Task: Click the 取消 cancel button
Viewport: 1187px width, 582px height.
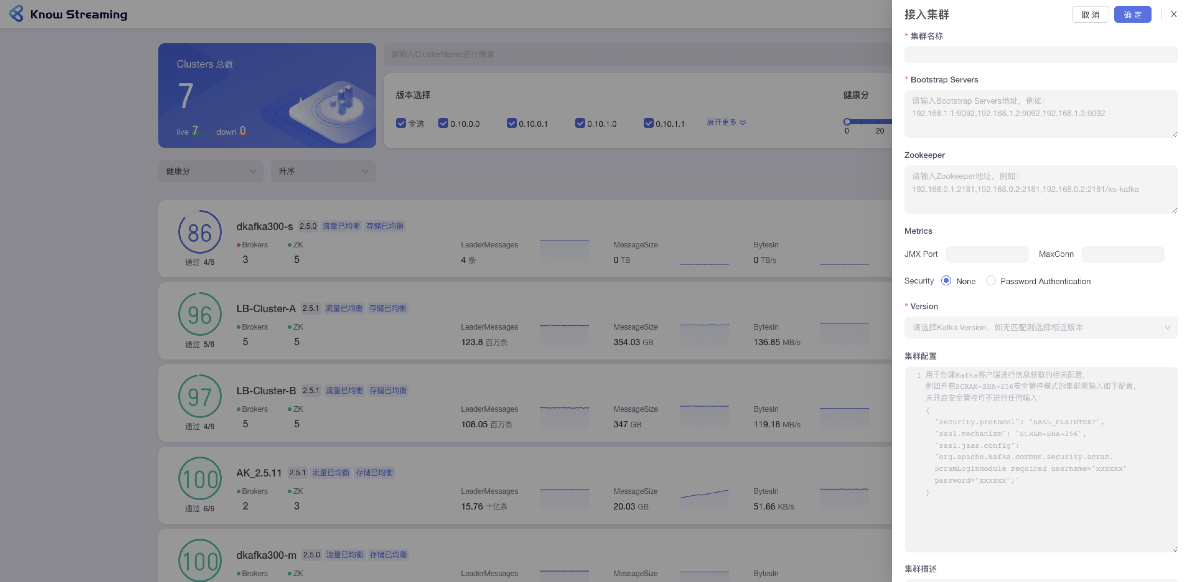Action: point(1090,15)
